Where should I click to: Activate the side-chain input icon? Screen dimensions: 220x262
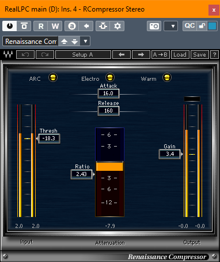tap(103, 26)
